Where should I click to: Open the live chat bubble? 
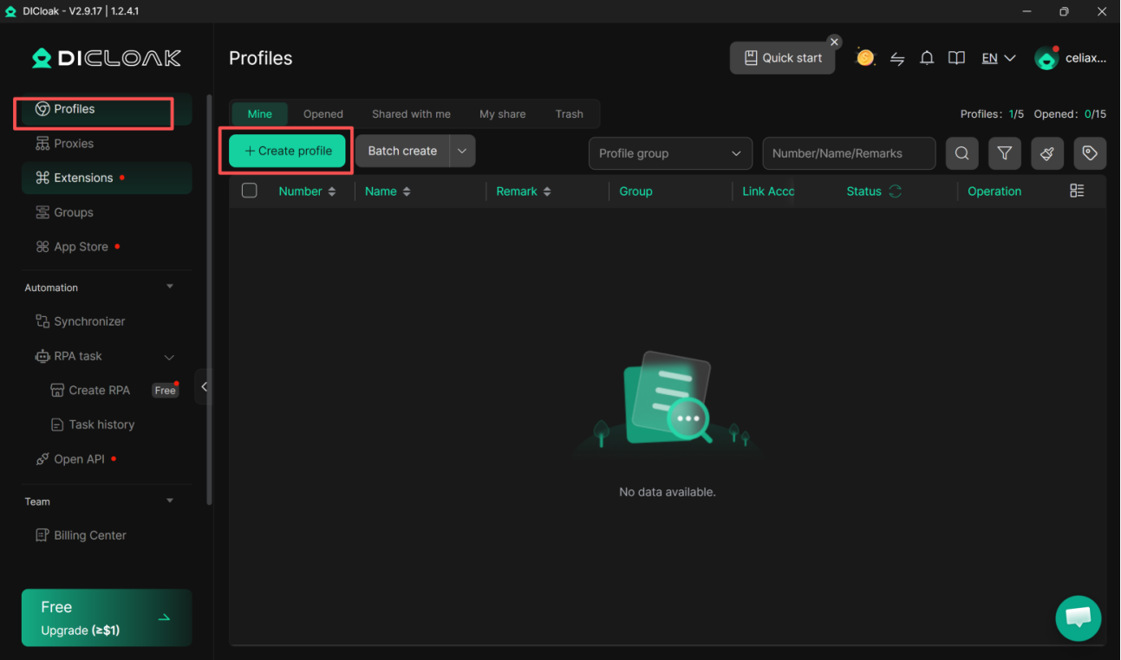pos(1079,618)
